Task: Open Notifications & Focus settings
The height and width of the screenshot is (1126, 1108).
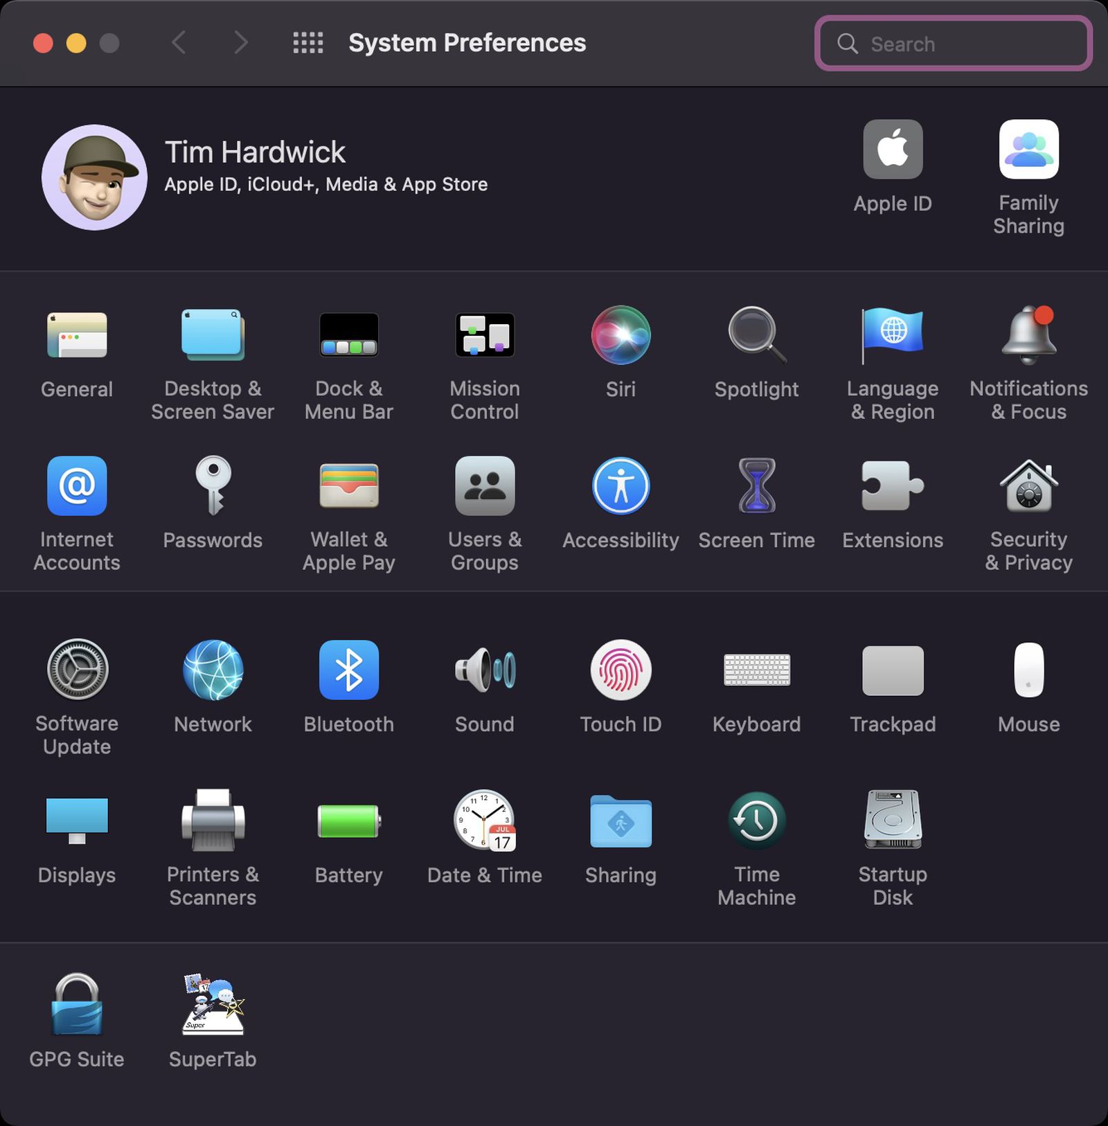Action: pyautogui.click(x=1028, y=337)
